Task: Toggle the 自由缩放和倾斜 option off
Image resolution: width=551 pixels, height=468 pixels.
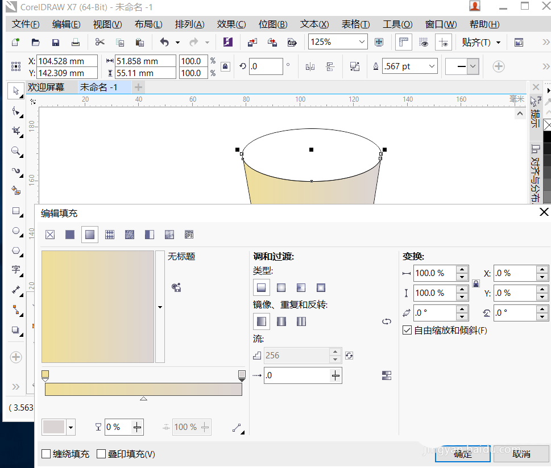Action: (x=407, y=330)
